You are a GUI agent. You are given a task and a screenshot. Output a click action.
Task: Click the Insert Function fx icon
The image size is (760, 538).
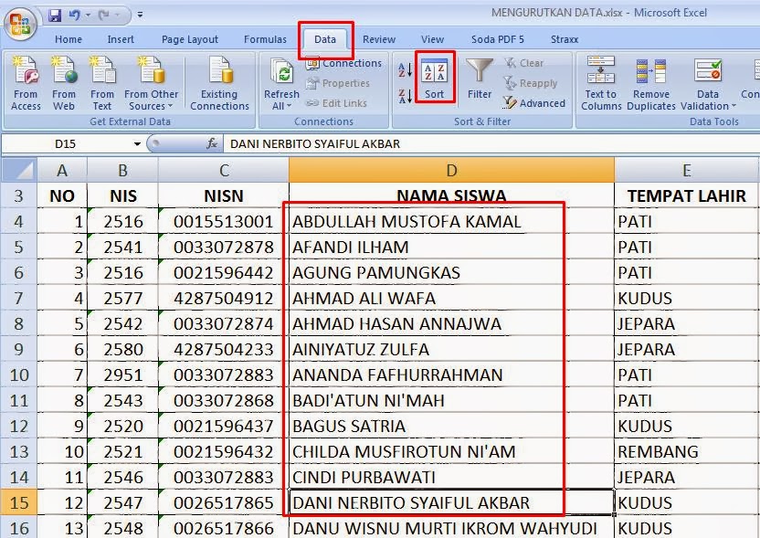tap(212, 143)
